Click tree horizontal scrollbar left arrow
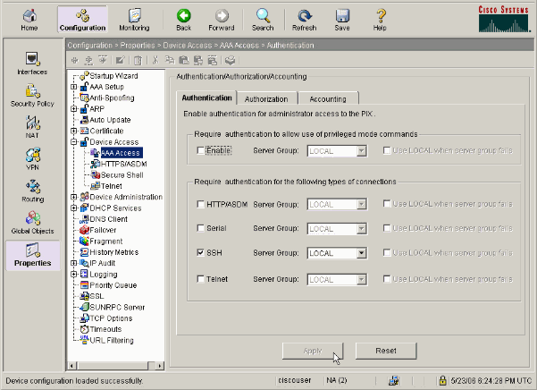Screen dimensions: 537x390 [x=71, y=366]
